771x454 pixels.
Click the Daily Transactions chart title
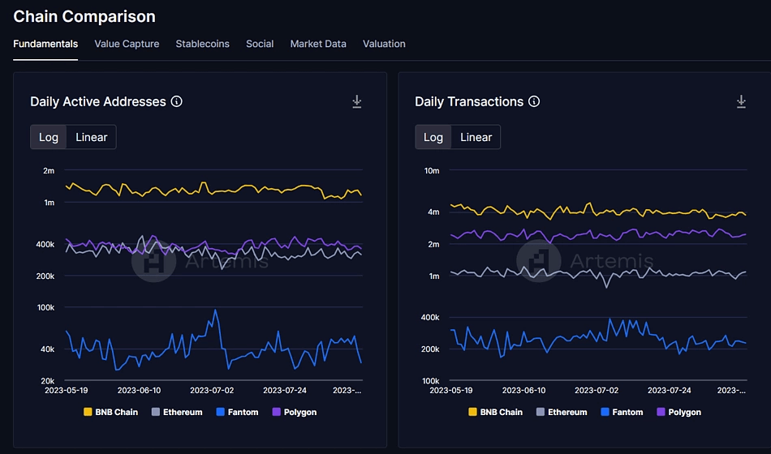[469, 101]
